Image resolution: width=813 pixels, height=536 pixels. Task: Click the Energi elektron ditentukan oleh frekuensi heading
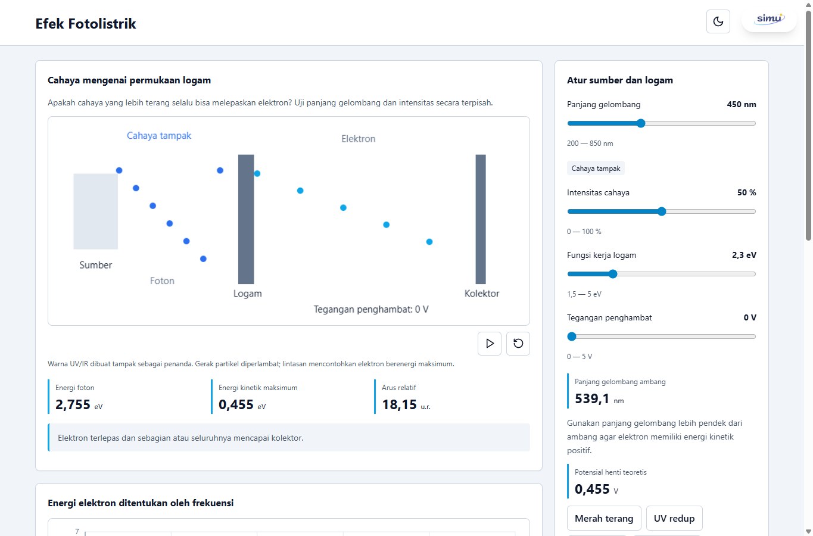[141, 503]
